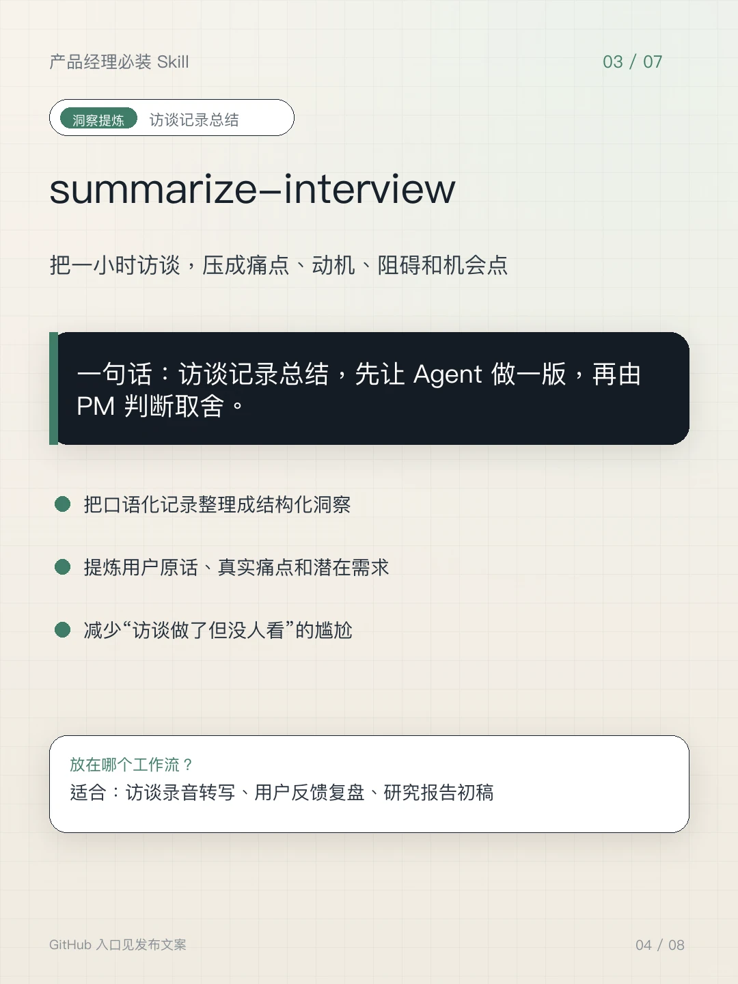Click the summarize-interview heading
This screenshot has height=984, width=738.
click(252, 189)
